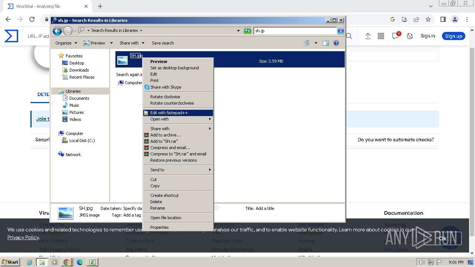Open view options dropdown arrow
Viewport: 475px width, 267px height.
click(316, 43)
